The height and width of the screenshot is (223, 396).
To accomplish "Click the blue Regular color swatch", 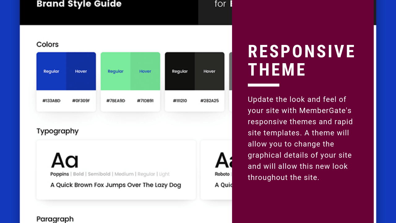I will coord(51,71).
